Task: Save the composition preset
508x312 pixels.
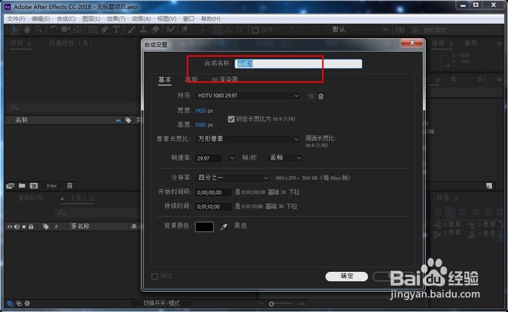Action: point(310,97)
